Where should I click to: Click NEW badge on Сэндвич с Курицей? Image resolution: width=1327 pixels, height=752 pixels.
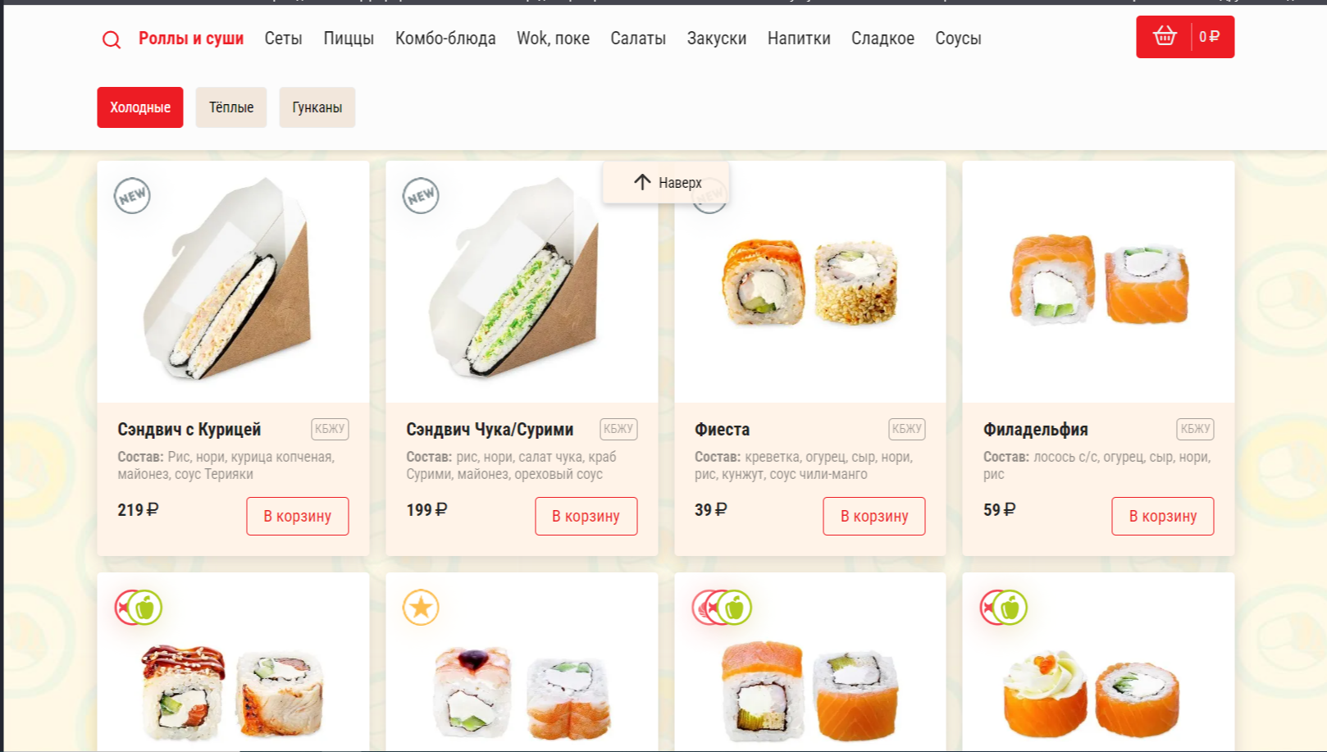132,196
